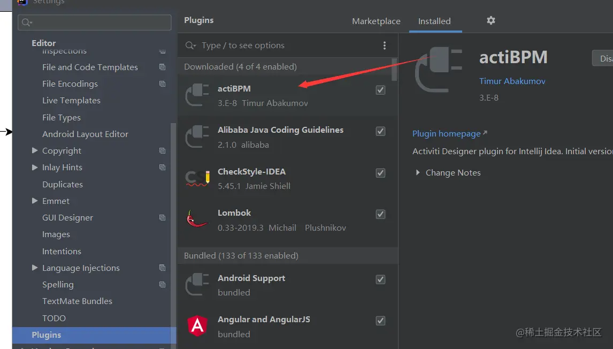Expand the Copyright tree node

(35, 151)
